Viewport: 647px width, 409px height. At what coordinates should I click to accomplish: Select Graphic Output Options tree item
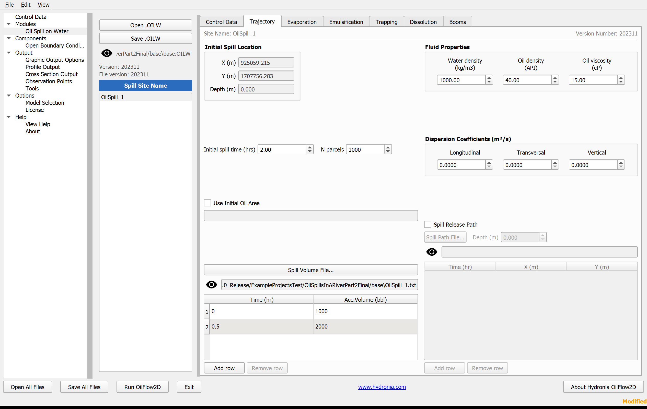coord(54,60)
